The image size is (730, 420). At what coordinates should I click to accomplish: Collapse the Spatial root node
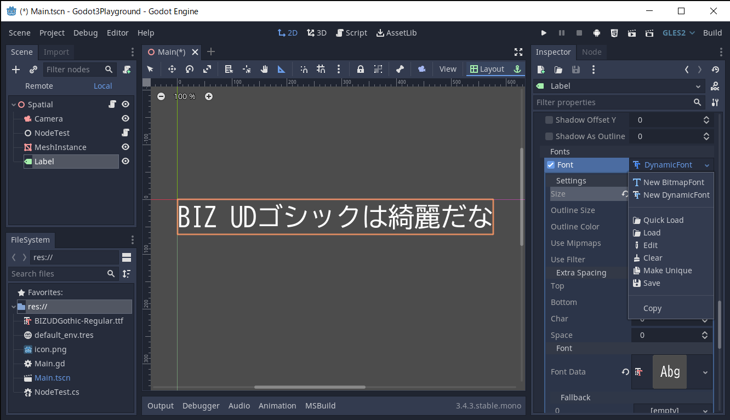(x=14, y=105)
